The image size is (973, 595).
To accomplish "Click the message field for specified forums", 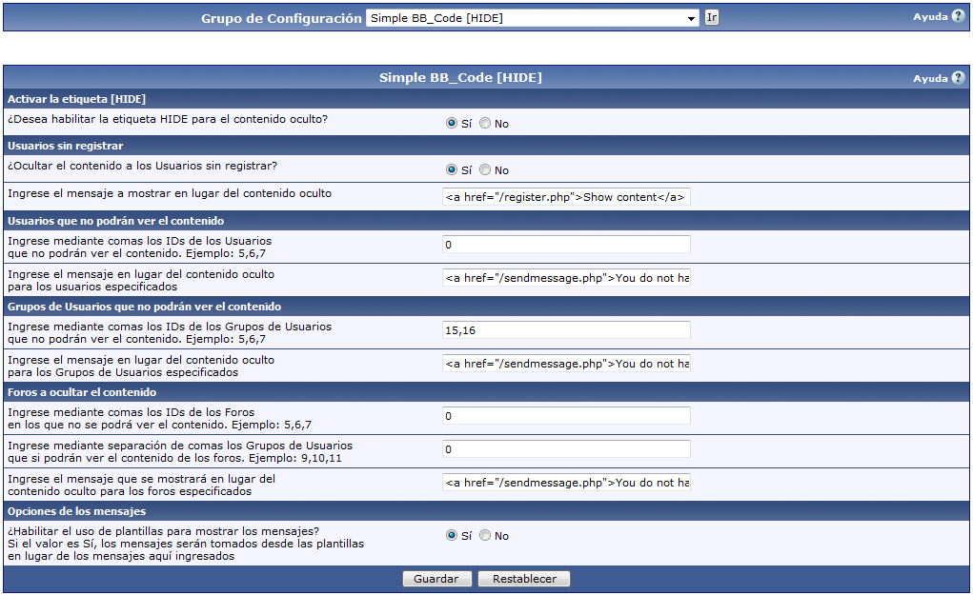I will pyautogui.click(x=566, y=483).
